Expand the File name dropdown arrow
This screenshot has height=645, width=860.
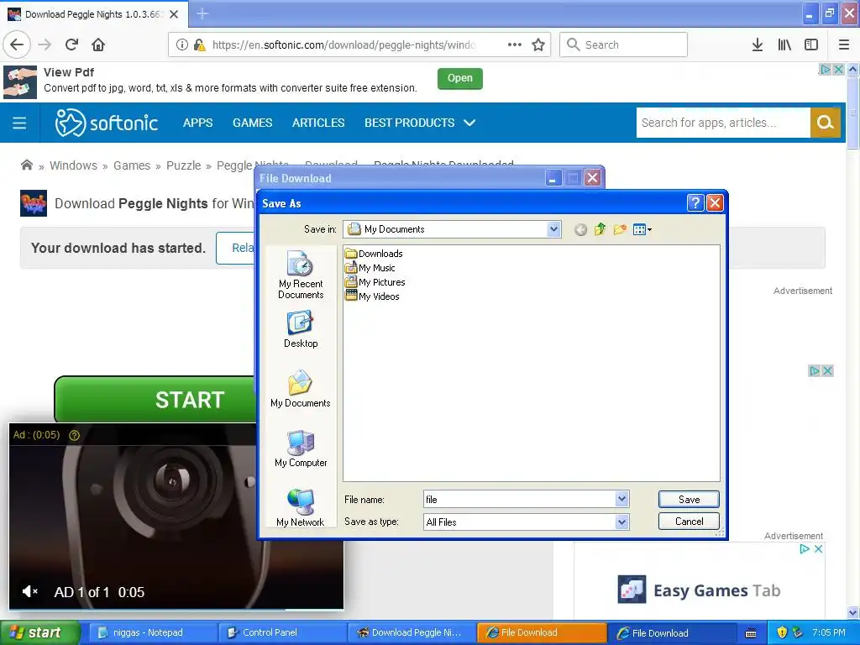point(621,499)
